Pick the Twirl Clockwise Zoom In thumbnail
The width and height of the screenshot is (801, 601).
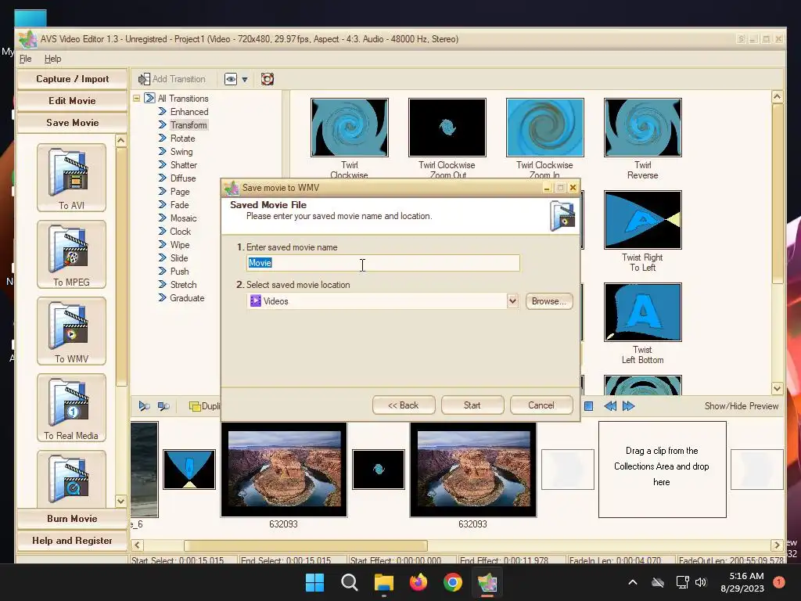[544, 128]
